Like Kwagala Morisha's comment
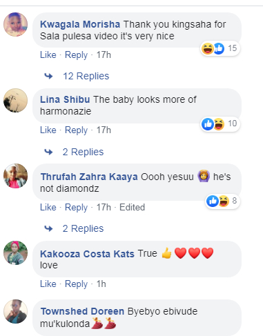 pos(48,55)
